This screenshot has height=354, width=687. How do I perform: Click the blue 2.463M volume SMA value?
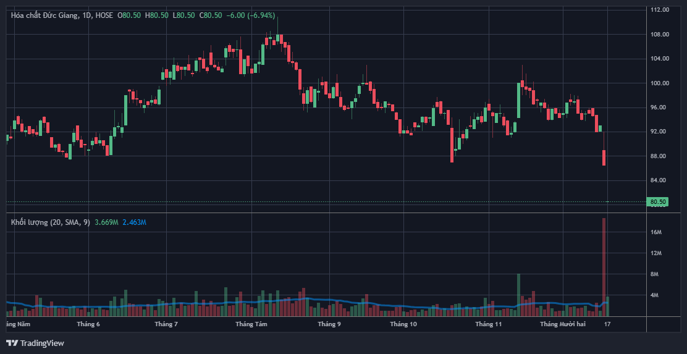pos(134,222)
